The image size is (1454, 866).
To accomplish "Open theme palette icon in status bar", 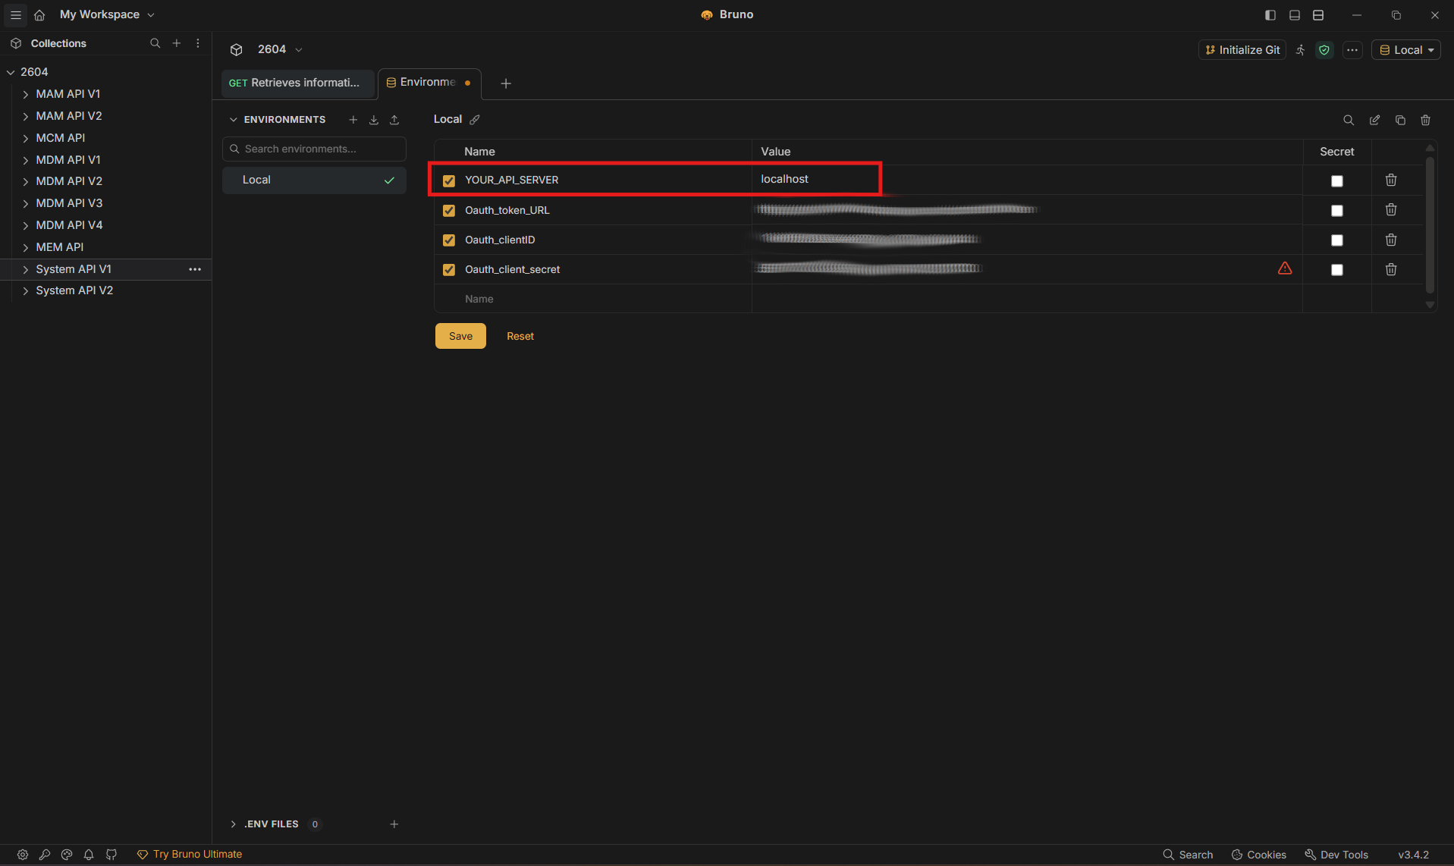I will point(67,855).
